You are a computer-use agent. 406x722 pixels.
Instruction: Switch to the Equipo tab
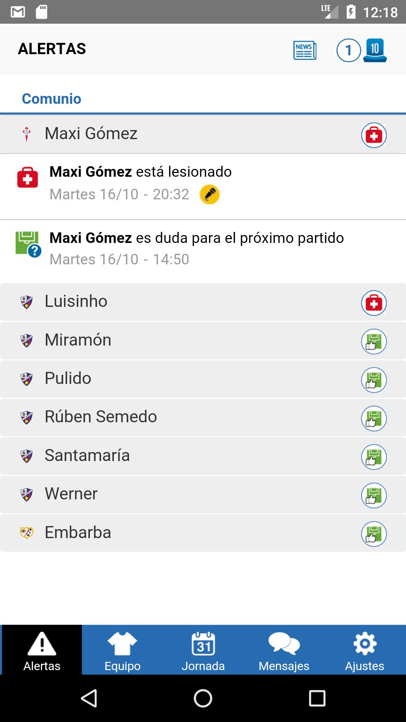[x=123, y=651]
